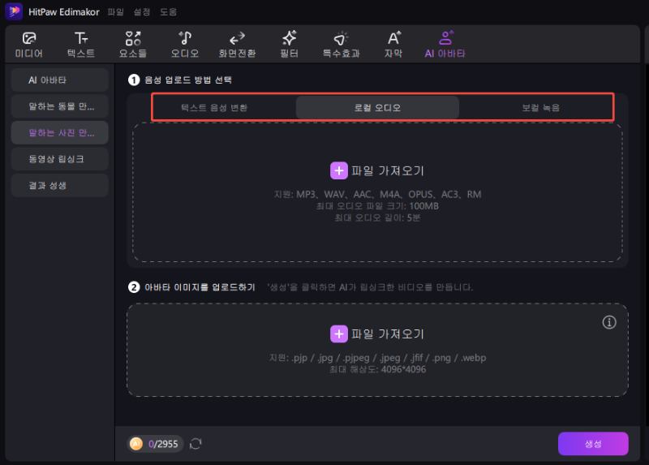Image resolution: width=649 pixels, height=465 pixels.
Task: Open the 자막 (Subtitles) tool tab
Action: (x=393, y=45)
